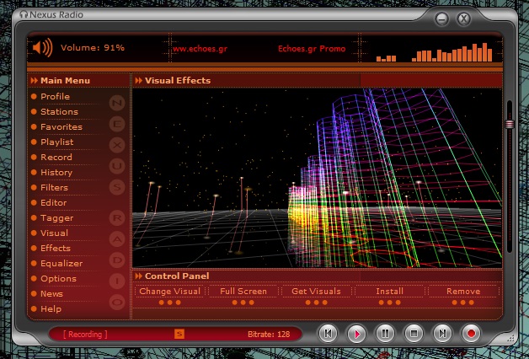529x359 pixels.
Task: Skip to the previous station
Action: coord(328,334)
